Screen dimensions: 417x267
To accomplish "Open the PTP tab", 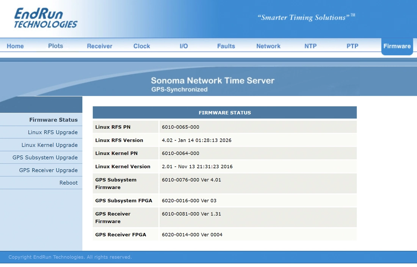I will [x=353, y=46].
